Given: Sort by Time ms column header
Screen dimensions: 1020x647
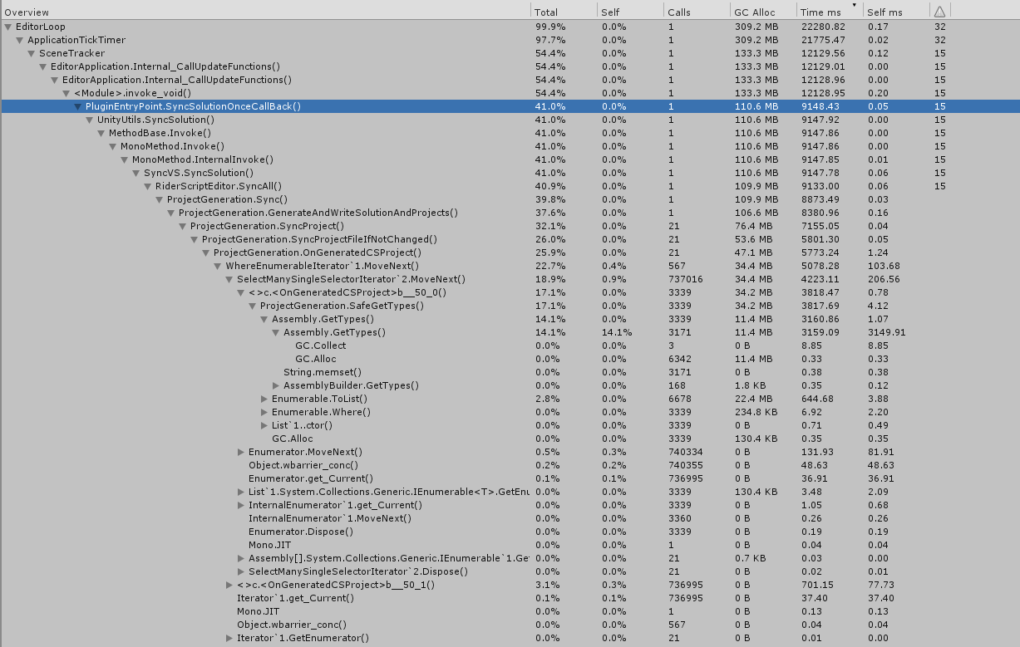Looking at the screenshot, I should click(830, 12).
